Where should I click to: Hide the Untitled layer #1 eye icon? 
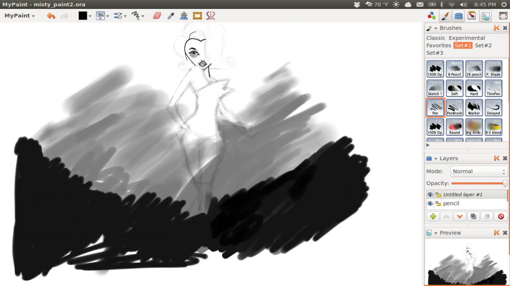pos(430,194)
